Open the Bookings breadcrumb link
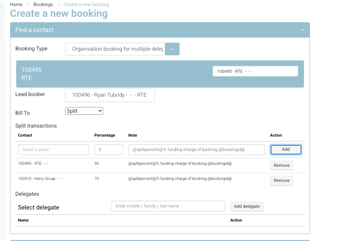Image resolution: width=356 pixels, height=241 pixels. [43, 4]
